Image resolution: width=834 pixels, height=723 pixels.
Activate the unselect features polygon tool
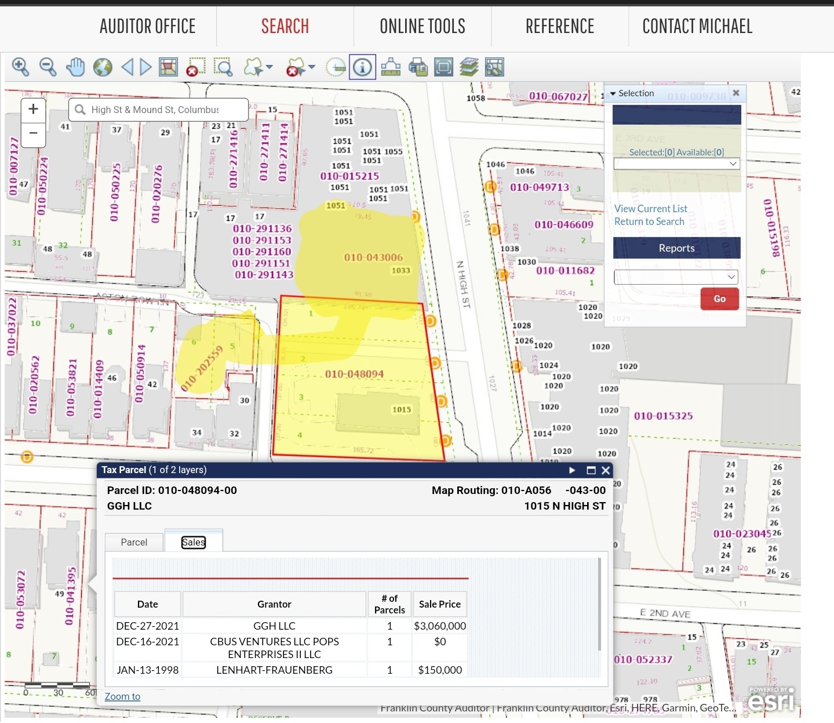(296, 67)
